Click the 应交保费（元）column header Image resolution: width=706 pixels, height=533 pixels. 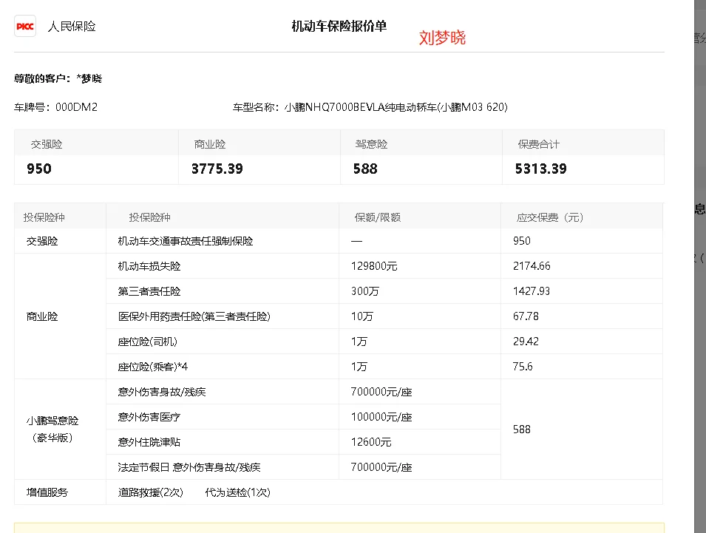[549, 217]
